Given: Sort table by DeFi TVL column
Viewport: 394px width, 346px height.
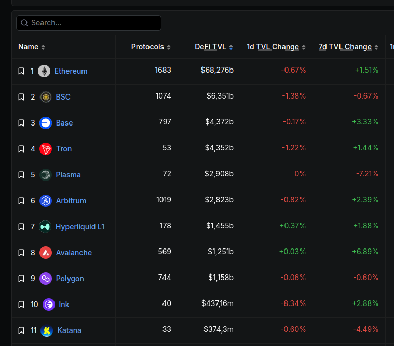Looking at the screenshot, I should pyautogui.click(x=214, y=47).
